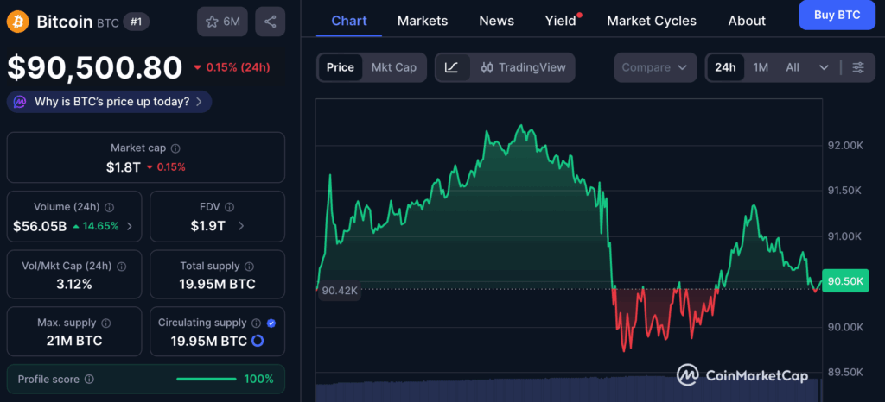The image size is (885, 402).
Task: Expand Volume (24h) details arrow
Action: click(130, 226)
